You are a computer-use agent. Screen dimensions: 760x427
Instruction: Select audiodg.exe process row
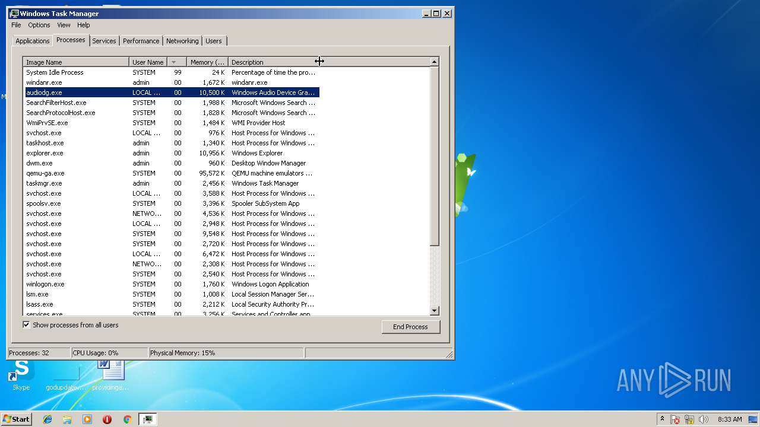[x=172, y=93]
